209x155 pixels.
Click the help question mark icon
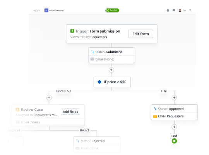point(168,10)
